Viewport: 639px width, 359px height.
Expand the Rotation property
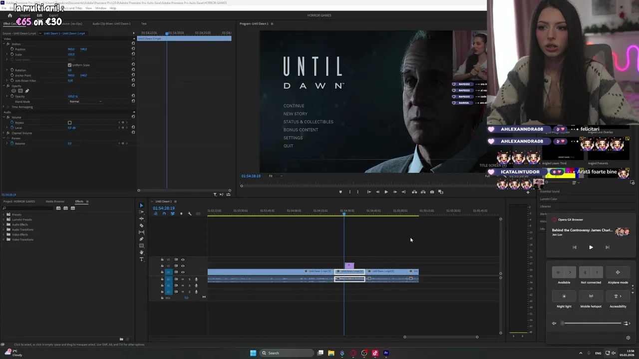[x=6, y=70]
